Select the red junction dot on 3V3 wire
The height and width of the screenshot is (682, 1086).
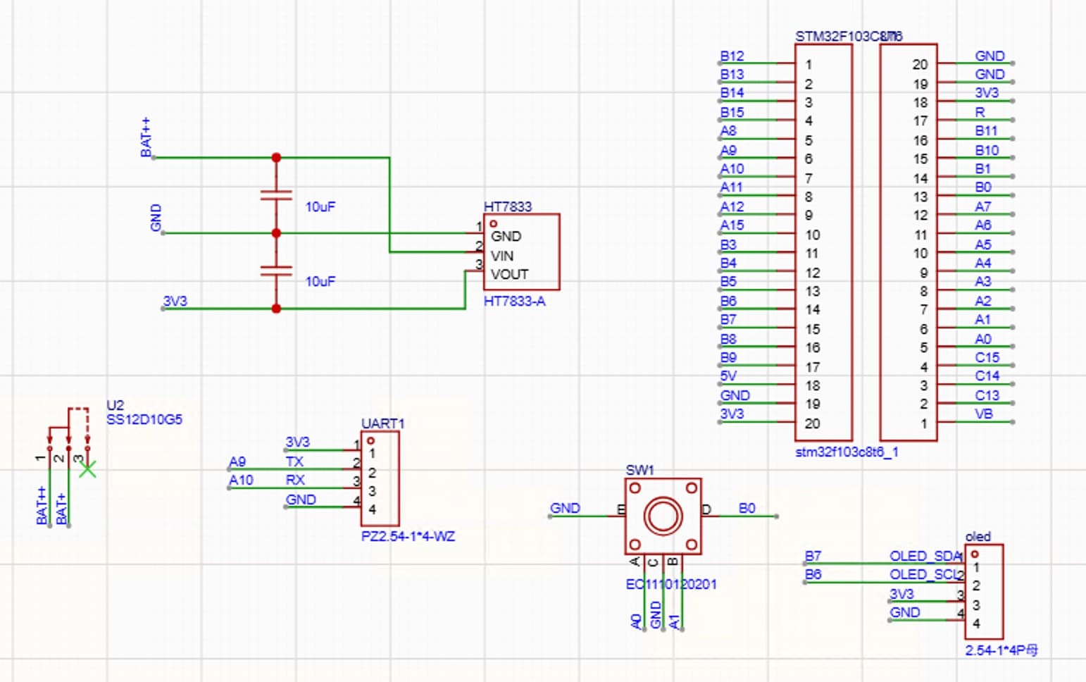pos(276,309)
